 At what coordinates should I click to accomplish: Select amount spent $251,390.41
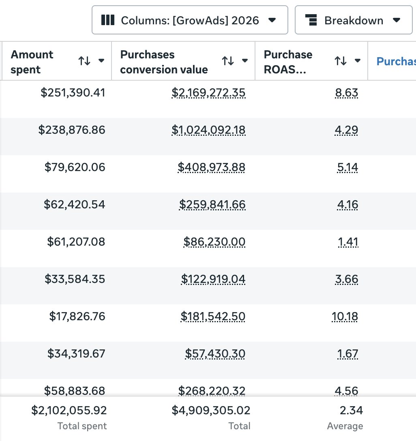[73, 92]
